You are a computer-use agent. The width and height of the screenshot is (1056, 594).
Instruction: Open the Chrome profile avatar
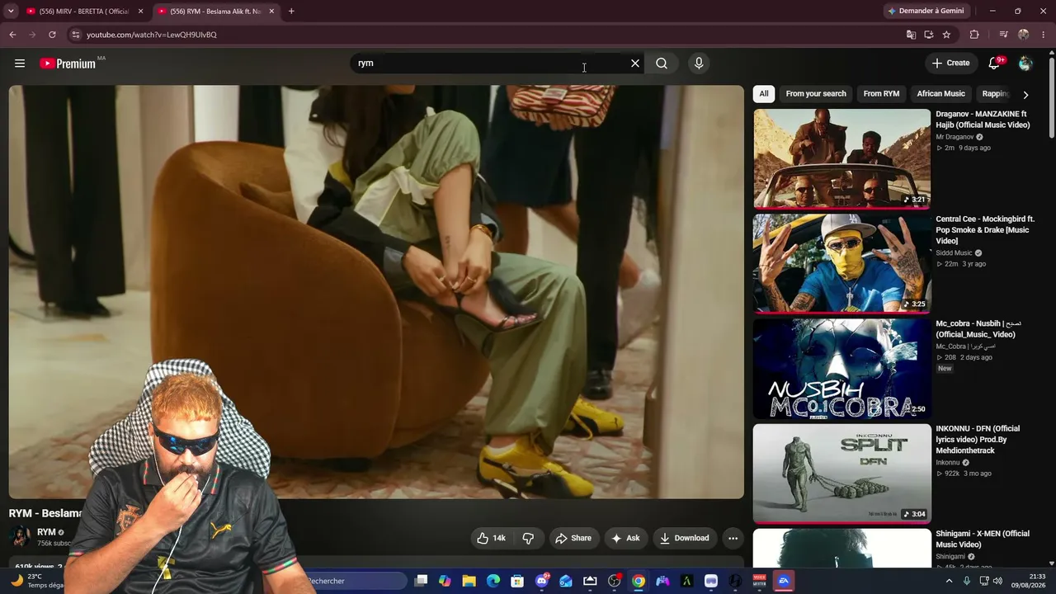coord(1024,35)
